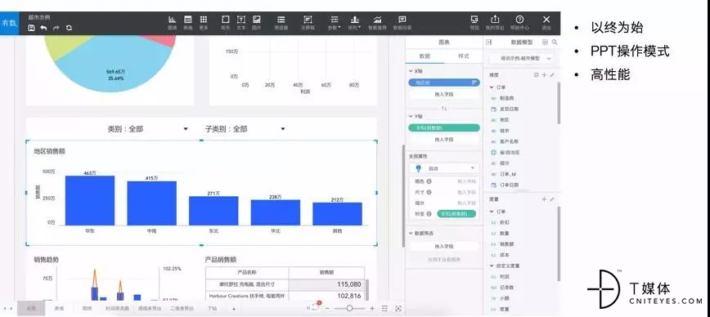710x317 pixels.
Task: Switch to the 透视表导出 page tab
Action: click(x=150, y=308)
